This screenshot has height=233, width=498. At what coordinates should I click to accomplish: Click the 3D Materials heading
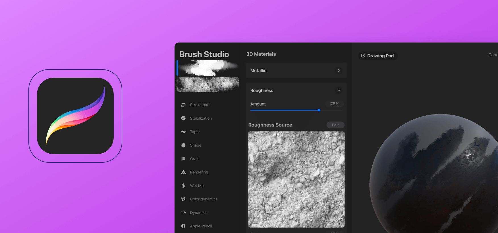coord(261,54)
